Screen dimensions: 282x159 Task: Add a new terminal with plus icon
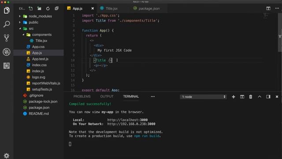pos(234,97)
